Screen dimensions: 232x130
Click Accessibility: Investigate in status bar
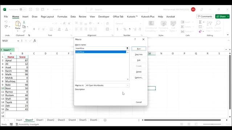[x=28, y=124]
